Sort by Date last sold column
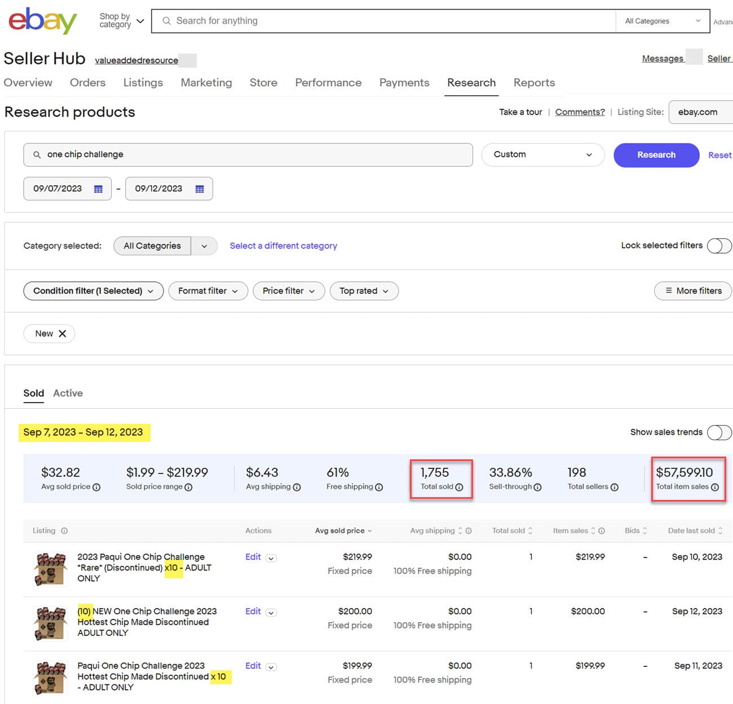The image size is (733, 704). [x=695, y=530]
